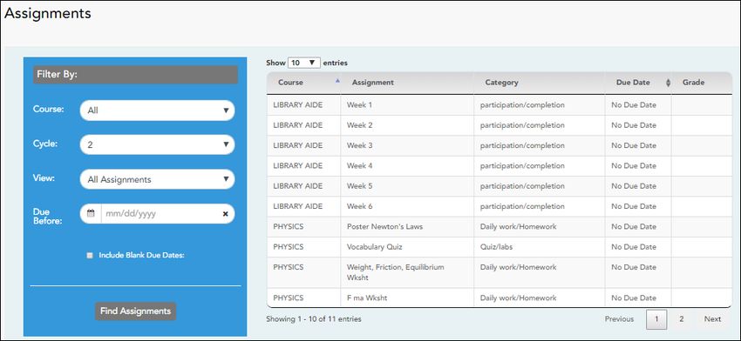Click Daily work/Homework in F ma Wksht row

point(518,298)
